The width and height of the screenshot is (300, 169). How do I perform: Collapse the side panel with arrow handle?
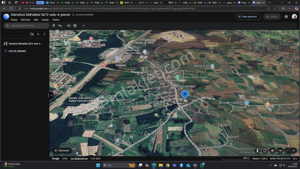click(x=51, y=95)
